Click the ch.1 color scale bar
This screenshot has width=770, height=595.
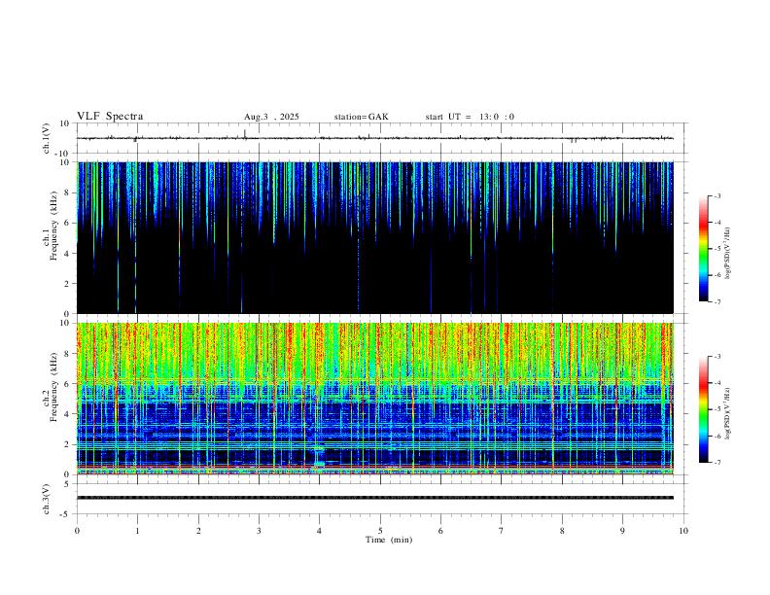[x=704, y=249]
